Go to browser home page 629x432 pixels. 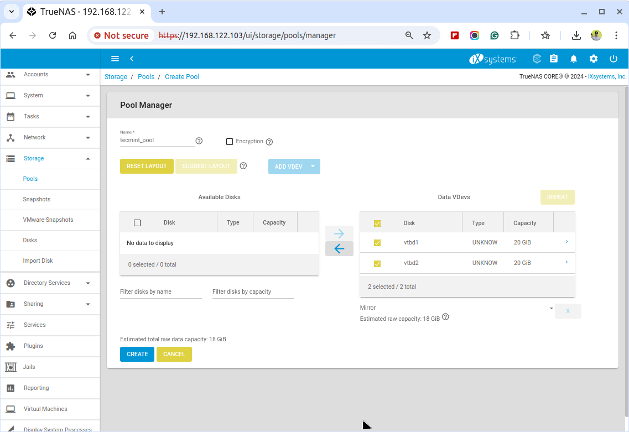click(72, 35)
